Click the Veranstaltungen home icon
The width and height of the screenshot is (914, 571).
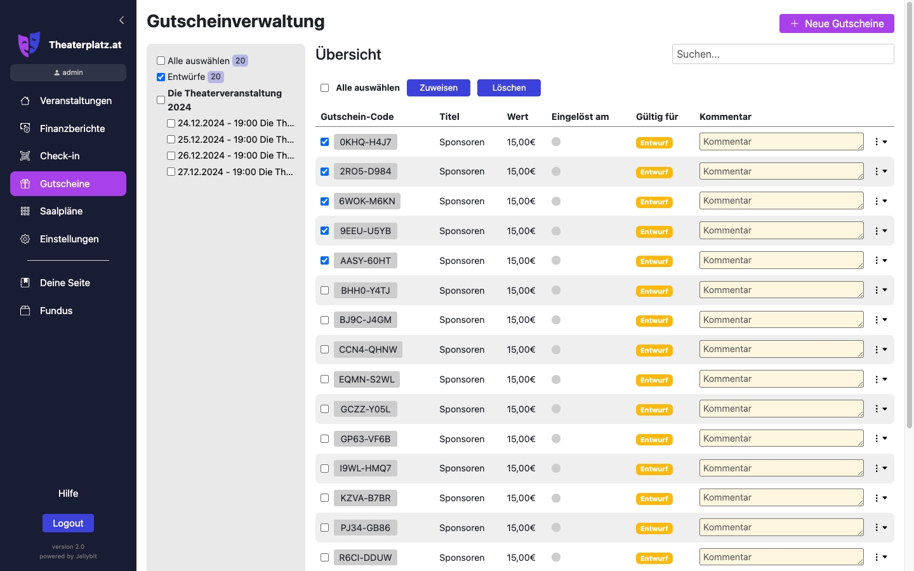[25, 101]
